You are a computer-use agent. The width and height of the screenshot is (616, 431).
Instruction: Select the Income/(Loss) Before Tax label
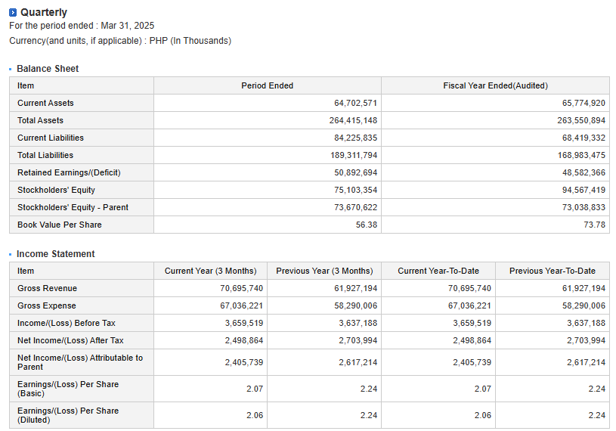[x=66, y=323]
